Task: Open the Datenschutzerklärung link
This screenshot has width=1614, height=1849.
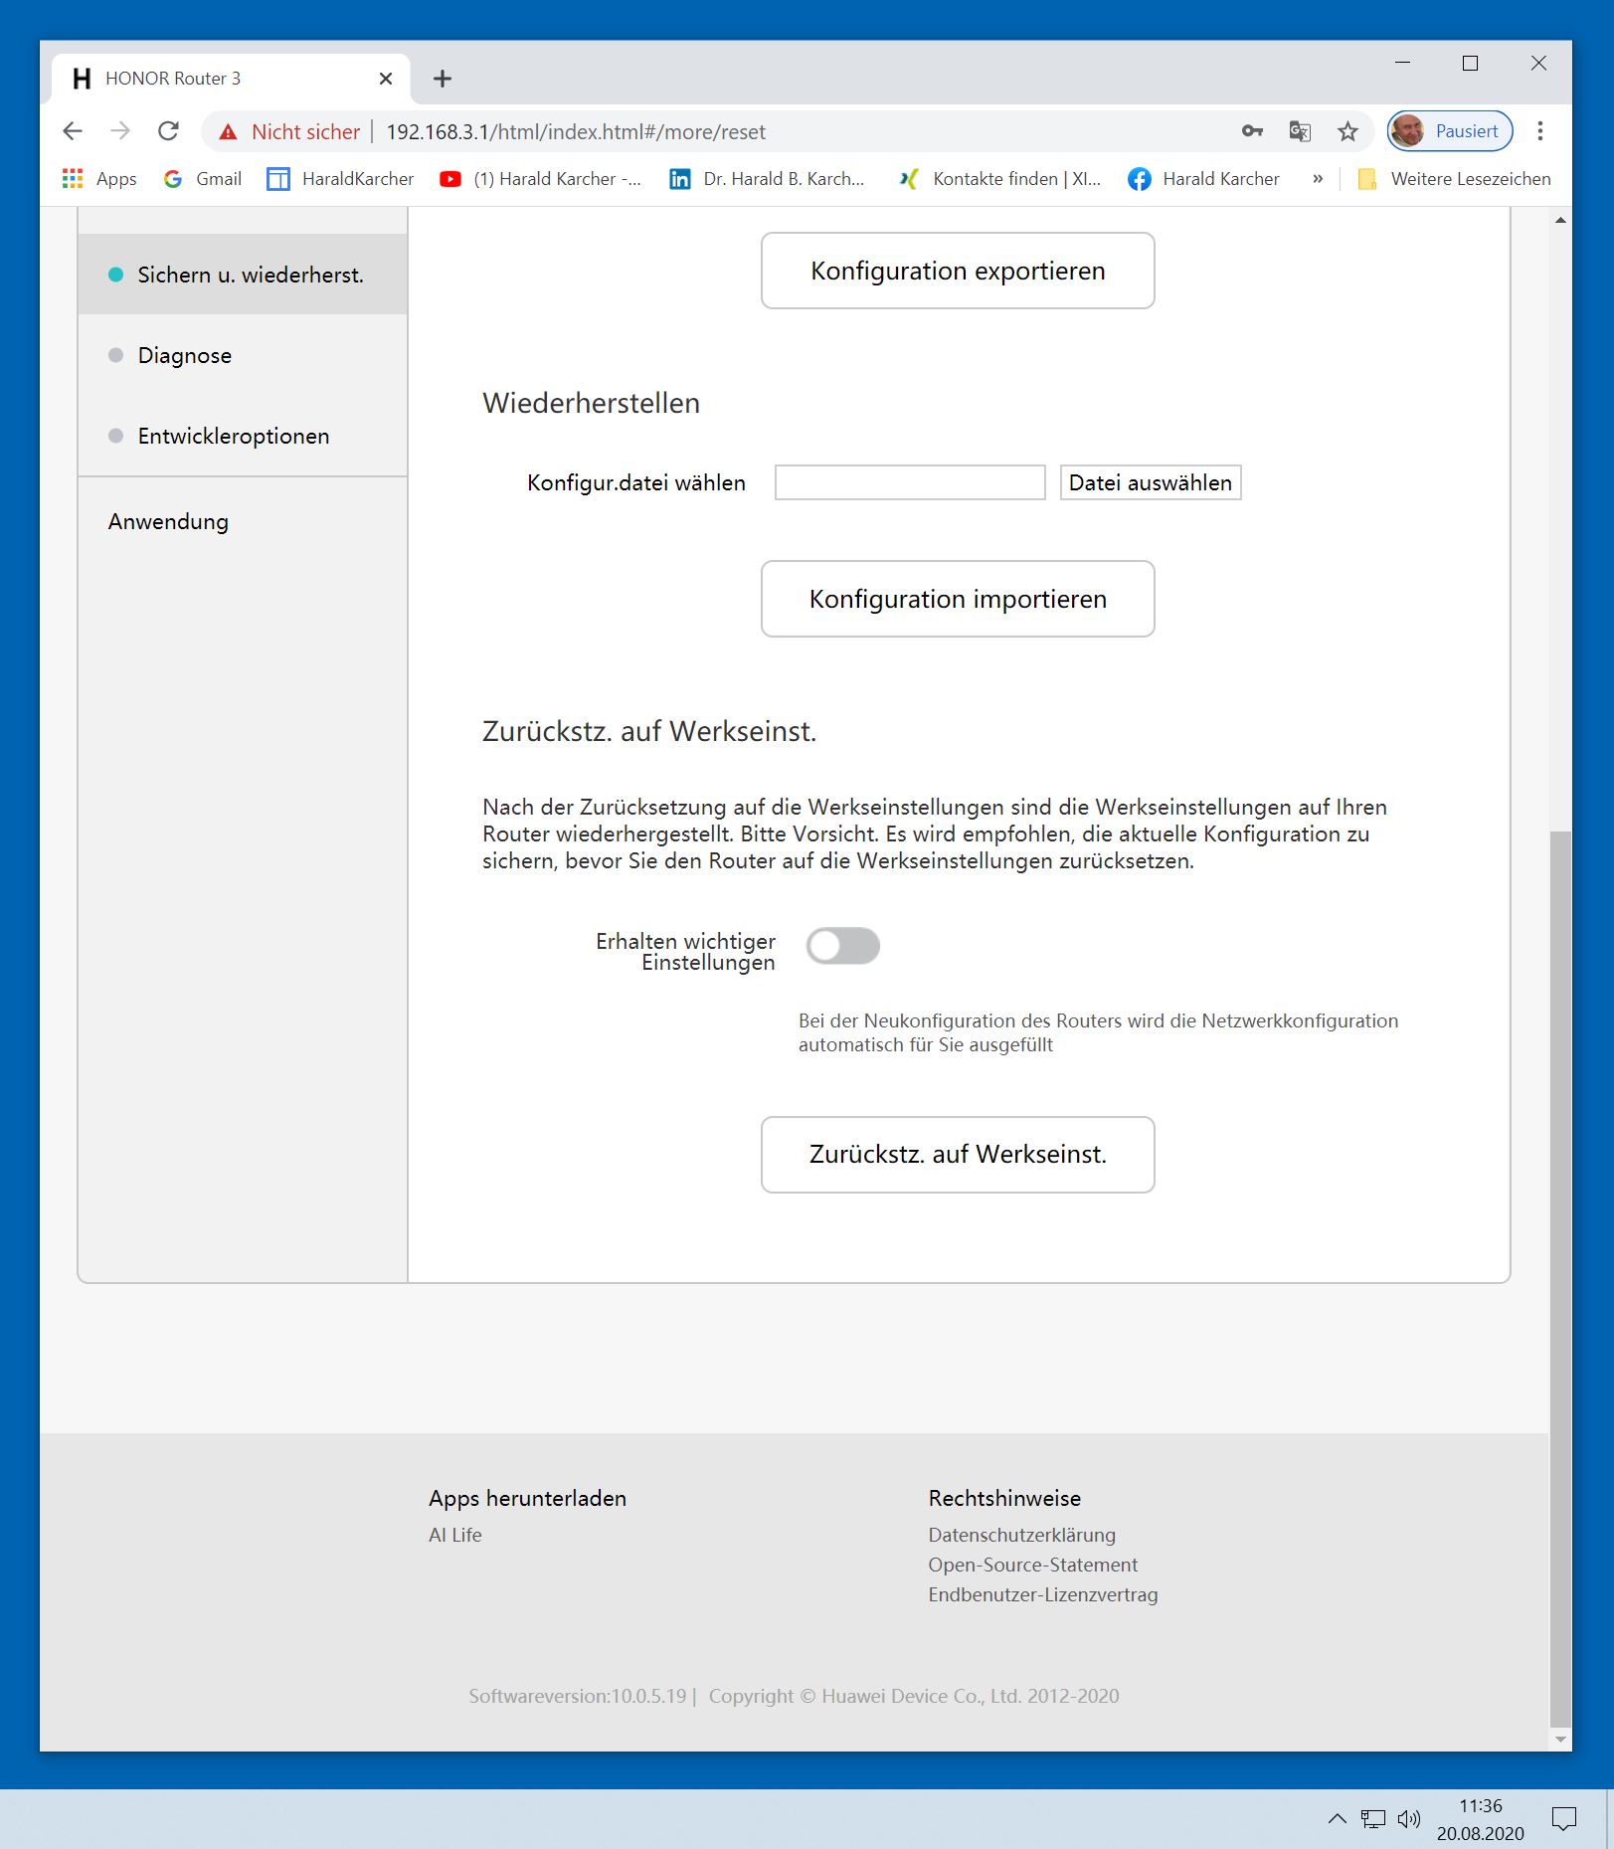Action: 1022,1535
